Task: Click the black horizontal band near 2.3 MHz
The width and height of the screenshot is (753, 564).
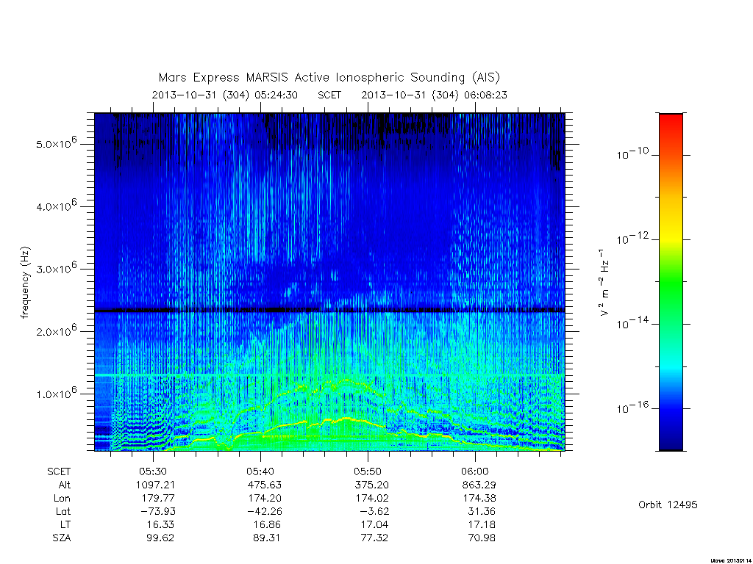Action: 329,311
